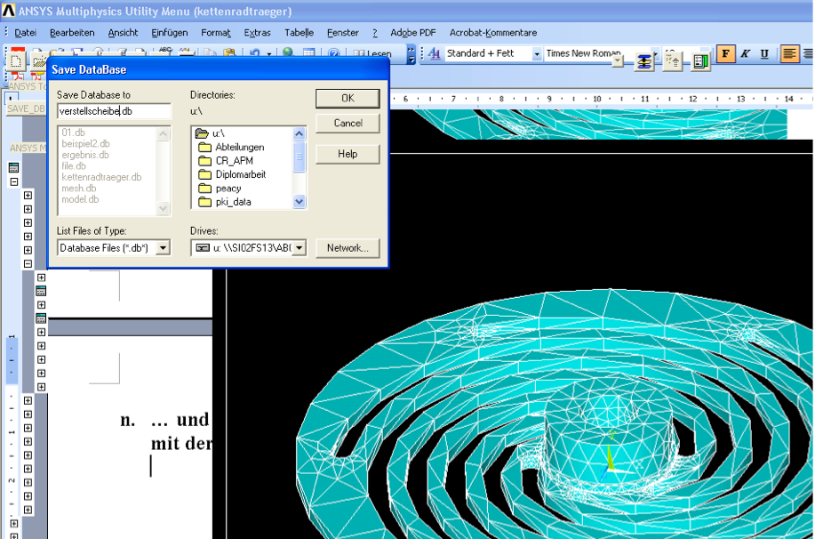Click the ANSYS Open File toolbar icon
Viewport: 815px width, 539px height.
[38, 61]
